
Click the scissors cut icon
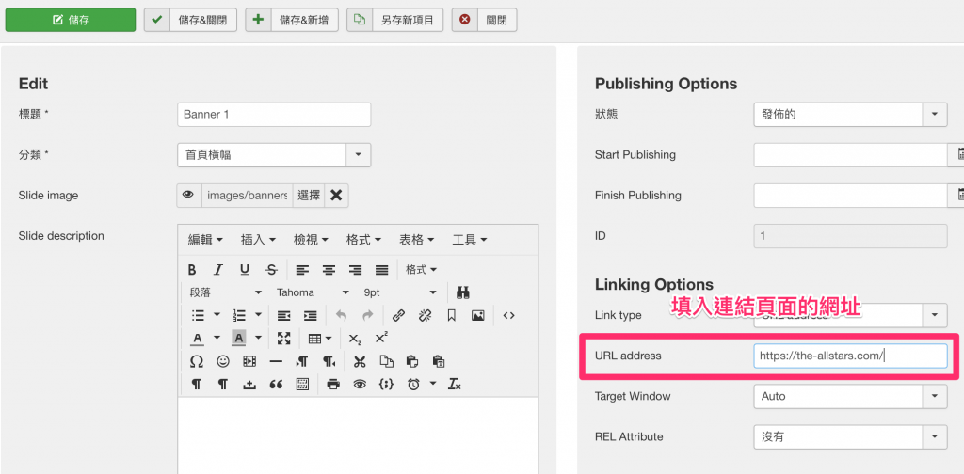(x=360, y=361)
